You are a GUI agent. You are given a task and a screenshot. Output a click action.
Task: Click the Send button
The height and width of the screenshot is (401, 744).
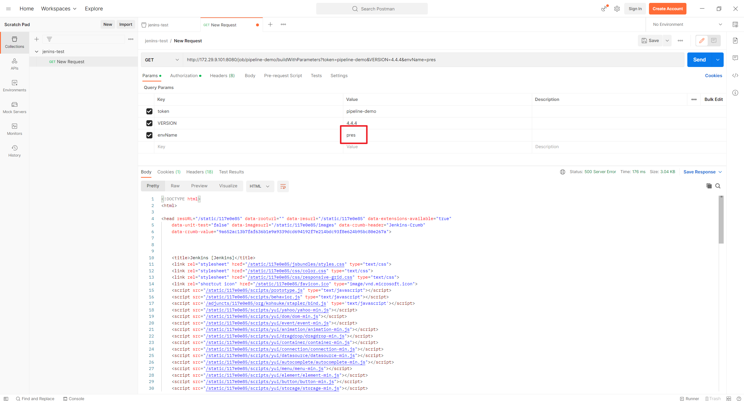pyautogui.click(x=700, y=60)
